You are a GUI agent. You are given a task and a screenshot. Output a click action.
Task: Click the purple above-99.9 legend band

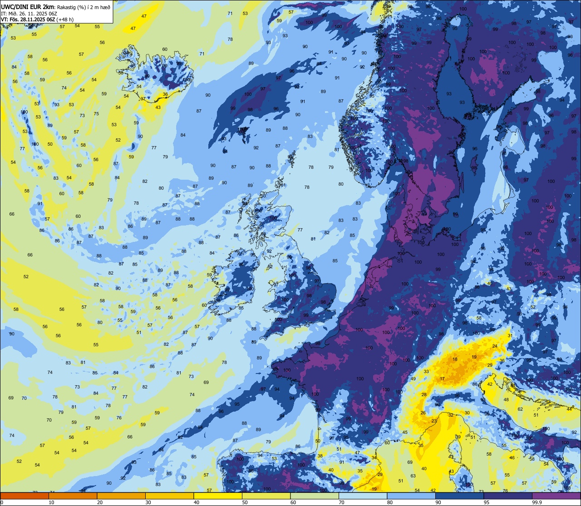click(x=556, y=496)
